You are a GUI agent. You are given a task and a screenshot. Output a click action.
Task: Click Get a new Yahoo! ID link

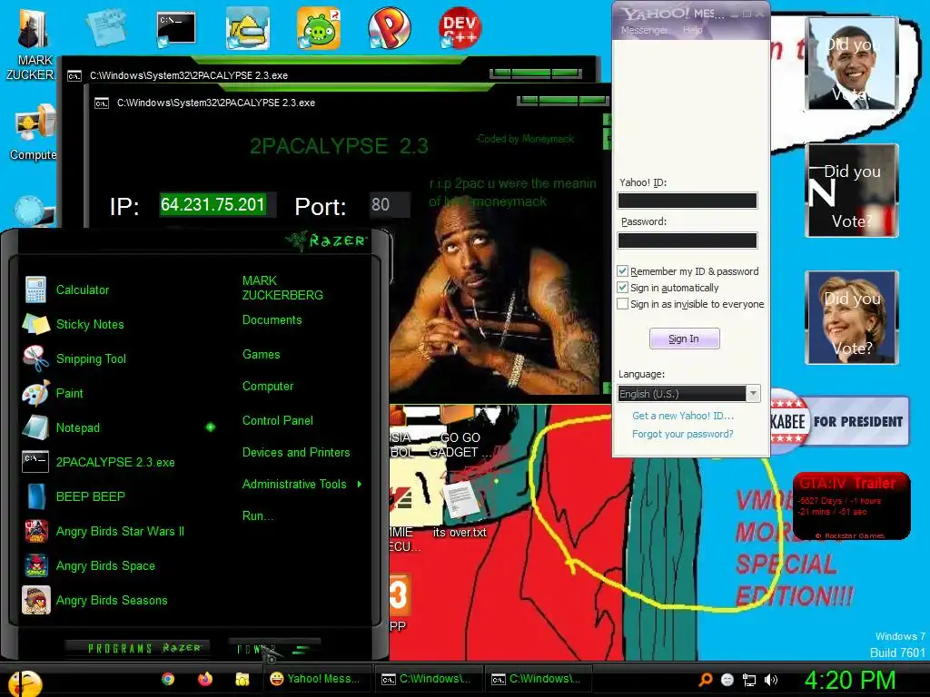tap(683, 416)
